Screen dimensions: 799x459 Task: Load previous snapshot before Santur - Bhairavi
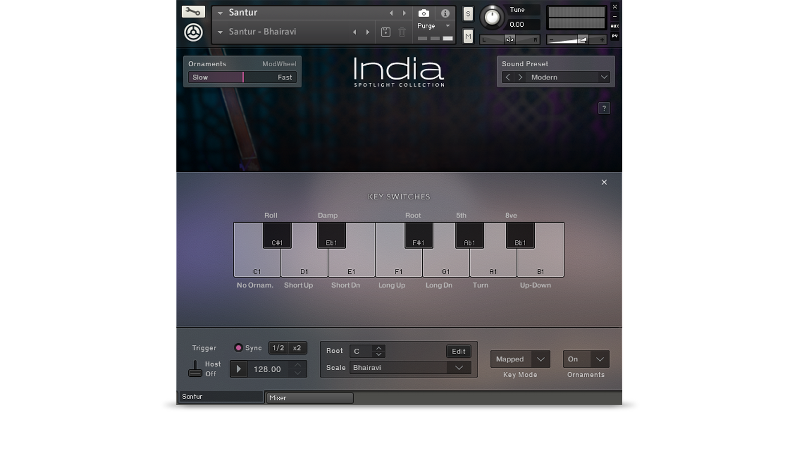pos(354,32)
